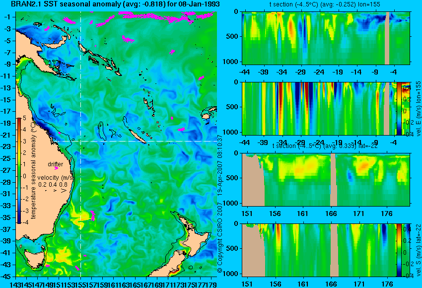Click latitude label -21 on map axis
This screenshot has height=288, width=422.
(6, 135)
